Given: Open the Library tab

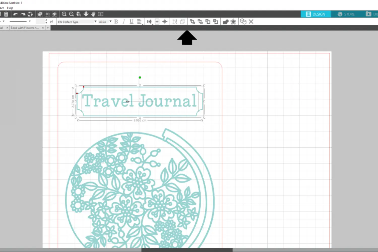Looking at the screenshot, I should 372,14.
